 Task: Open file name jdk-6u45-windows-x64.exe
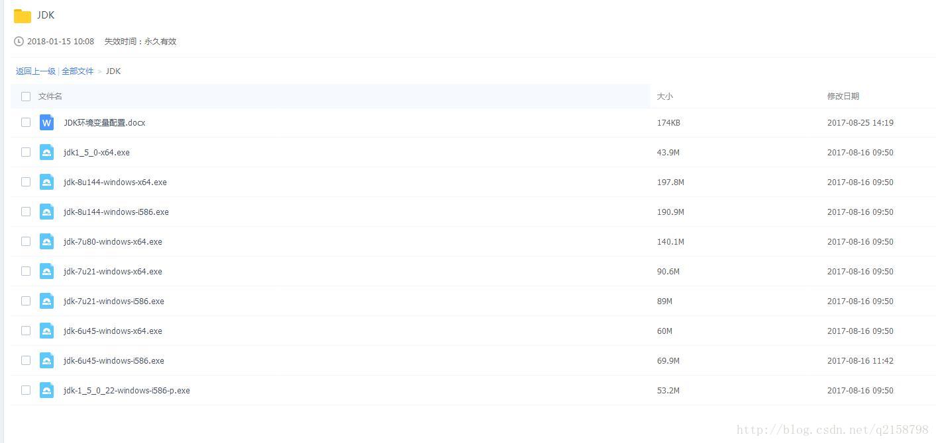(113, 331)
